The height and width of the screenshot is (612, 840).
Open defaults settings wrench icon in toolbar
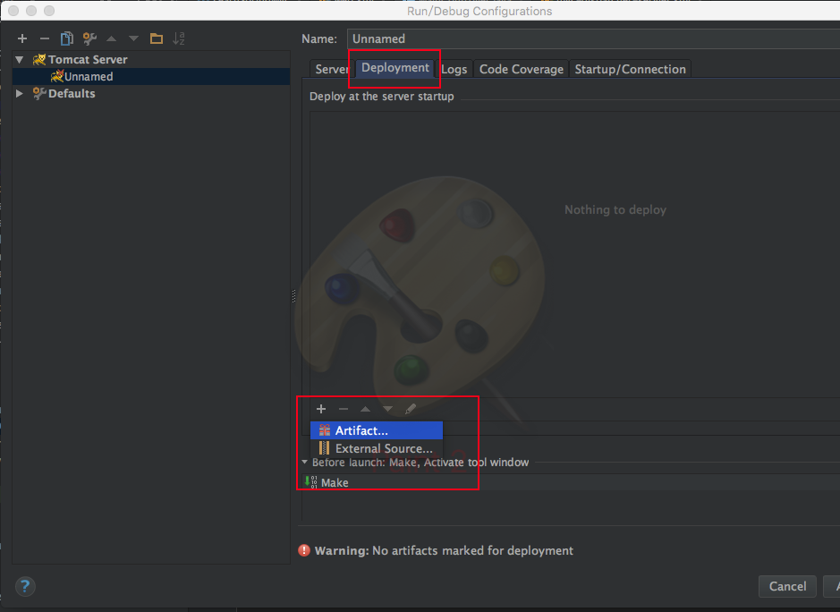tap(89, 38)
